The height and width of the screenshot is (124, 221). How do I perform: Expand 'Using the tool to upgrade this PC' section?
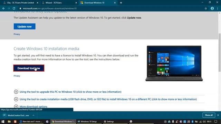tap(70, 92)
